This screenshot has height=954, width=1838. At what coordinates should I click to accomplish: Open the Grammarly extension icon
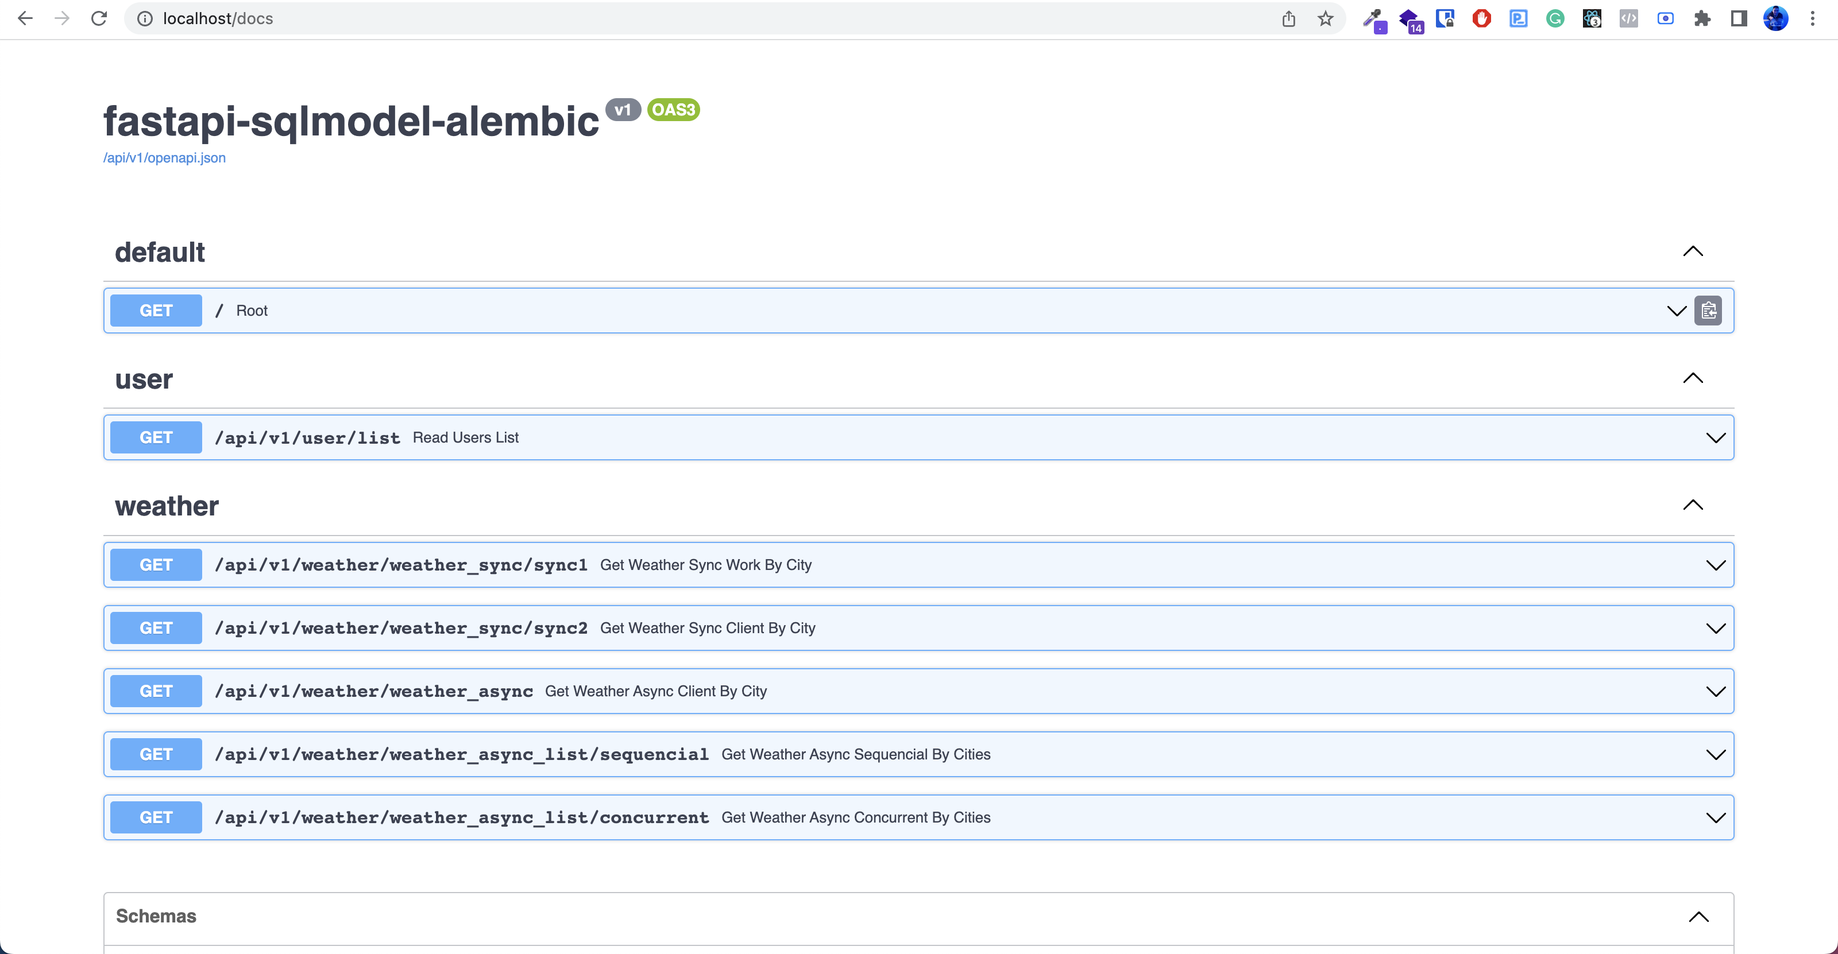pos(1555,18)
